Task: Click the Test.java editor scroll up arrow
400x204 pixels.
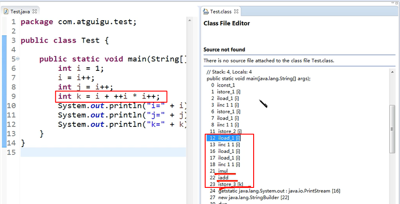Action: pyautogui.click(x=189, y=20)
